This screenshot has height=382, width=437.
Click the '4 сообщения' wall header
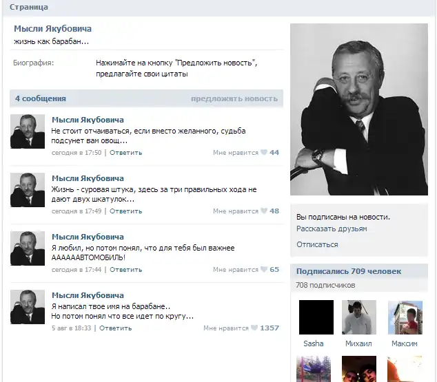pos(41,99)
